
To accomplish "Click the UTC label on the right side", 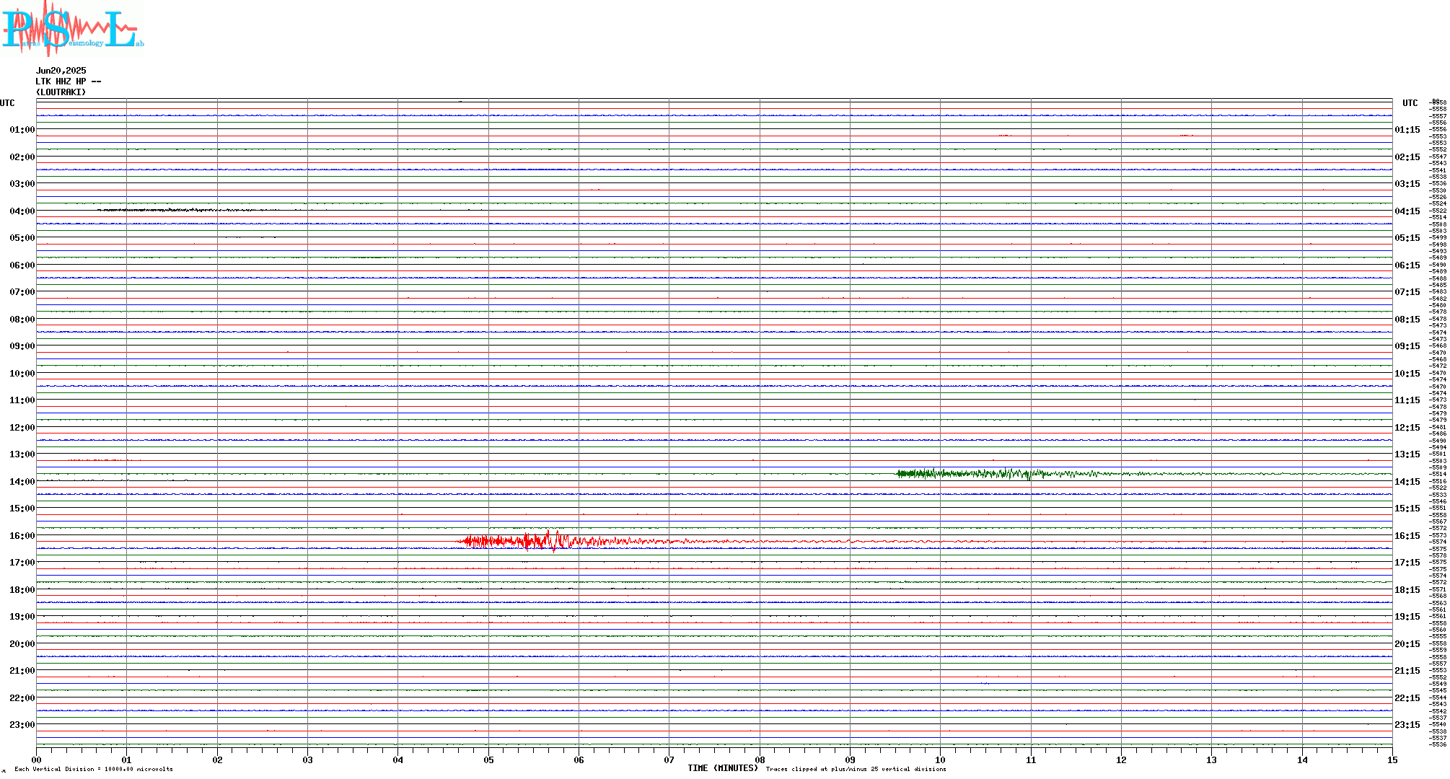I will [1410, 103].
